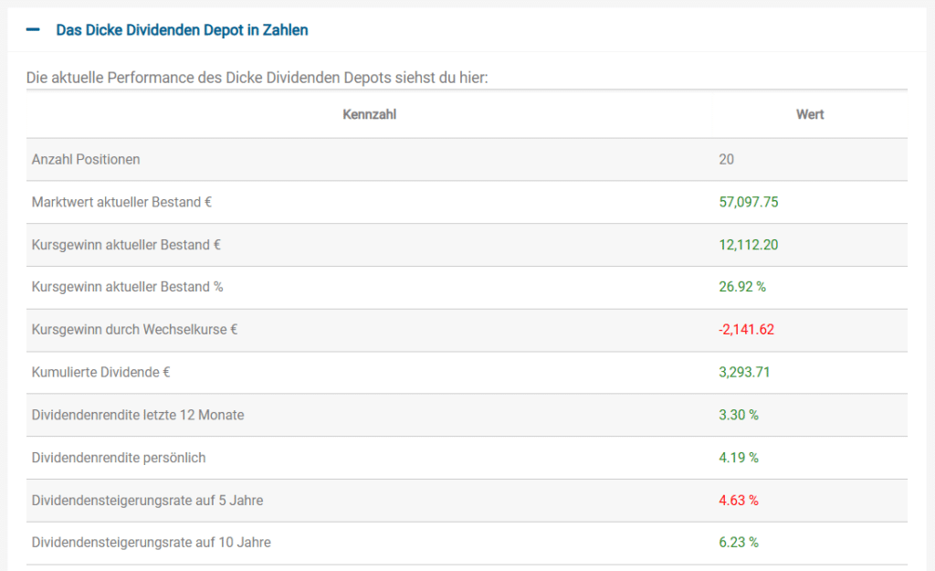Select 'Kursgewinn durch Wechselkurse €' label

click(134, 330)
